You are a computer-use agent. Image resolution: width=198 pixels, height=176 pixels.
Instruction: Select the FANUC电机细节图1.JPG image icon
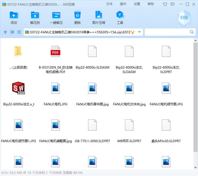[x=19, y=125]
